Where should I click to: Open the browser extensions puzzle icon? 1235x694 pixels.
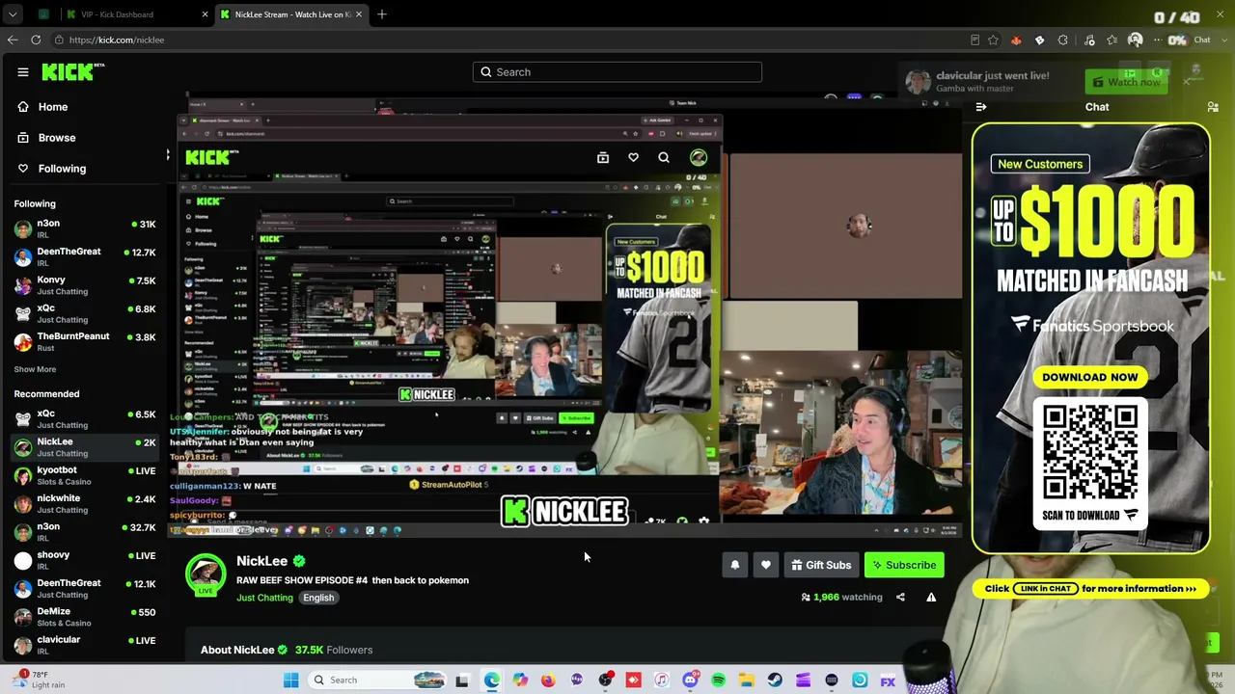tap(1063, 40)
